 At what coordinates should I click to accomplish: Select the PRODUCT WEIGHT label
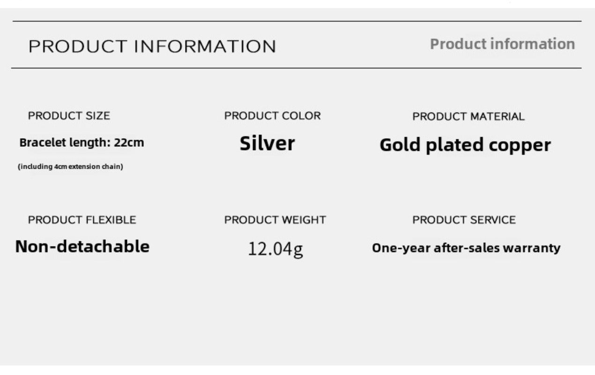[x=275, y=220]
